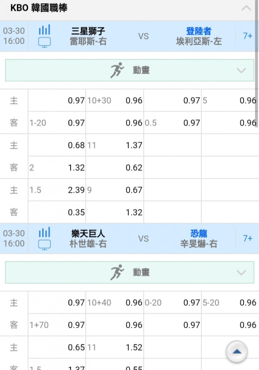
Task: Open 7+ more bets for 三星獅子 match
Action: click(x=248, y=36)
